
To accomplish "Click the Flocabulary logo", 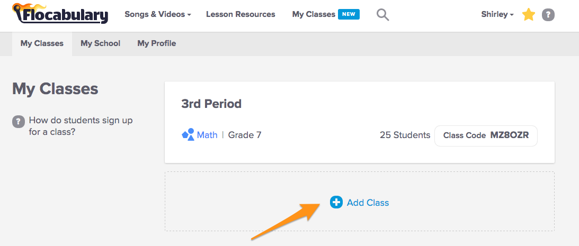I will click(x=60, y=14).
